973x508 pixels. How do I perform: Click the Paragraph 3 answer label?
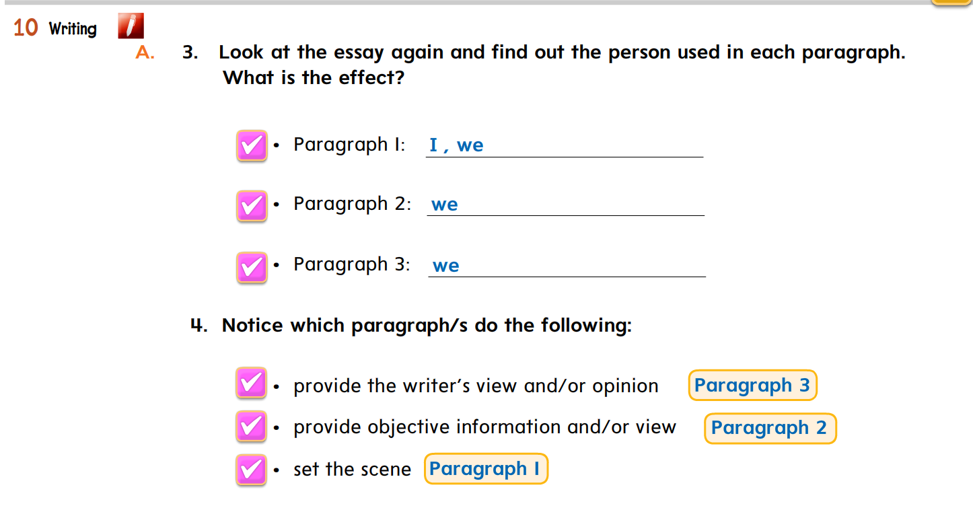(752, 386)
